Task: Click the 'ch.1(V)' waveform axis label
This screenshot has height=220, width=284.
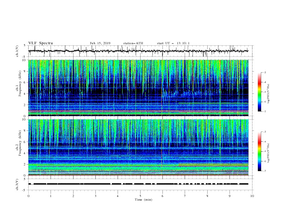Action: pyautogui.click(x=17, y=51)
